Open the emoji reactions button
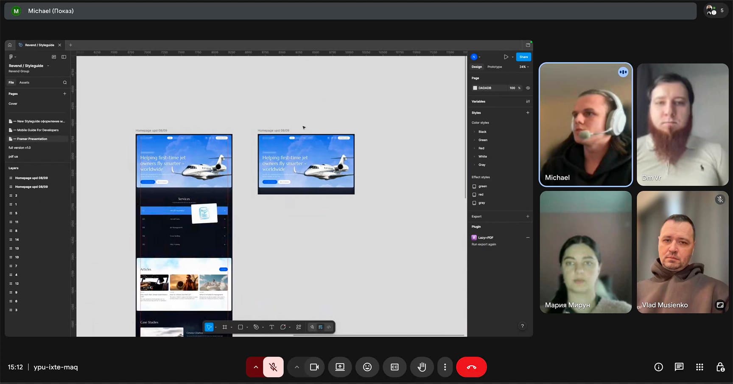This screenshot has width=733, height=384. (367, 367)
